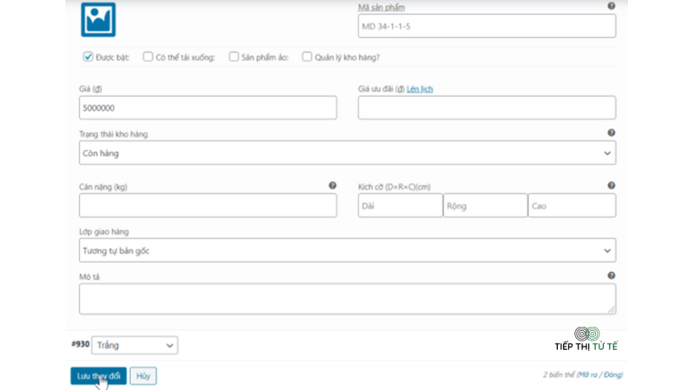Click the variation image upload placeholder icon
Viewport: 694px width, 390px height.
(98, 19)
